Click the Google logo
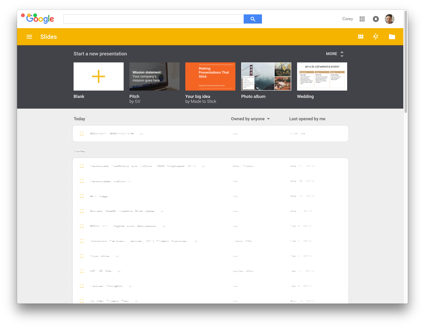Image resolution: width=425 pixels, height=328 pixels. click(x=40, y=19)
